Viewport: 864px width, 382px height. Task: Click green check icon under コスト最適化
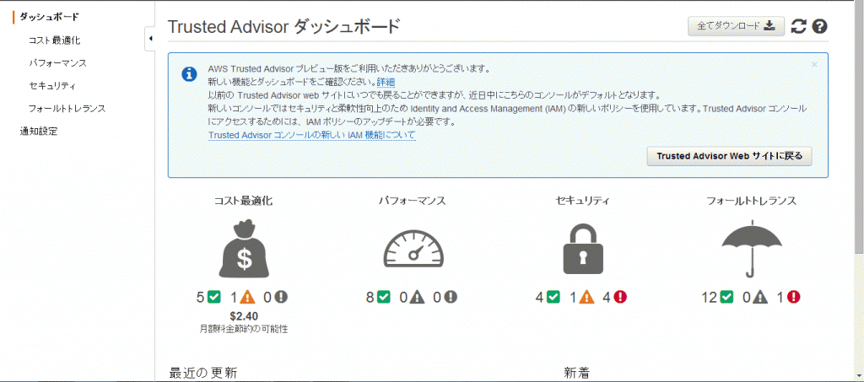pos(214,298)
